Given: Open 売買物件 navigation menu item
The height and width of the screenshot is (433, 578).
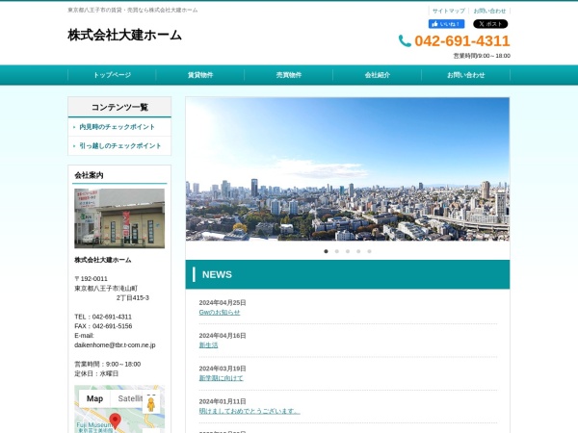Looking at the screenshot, I should click(x=289, y=75).
